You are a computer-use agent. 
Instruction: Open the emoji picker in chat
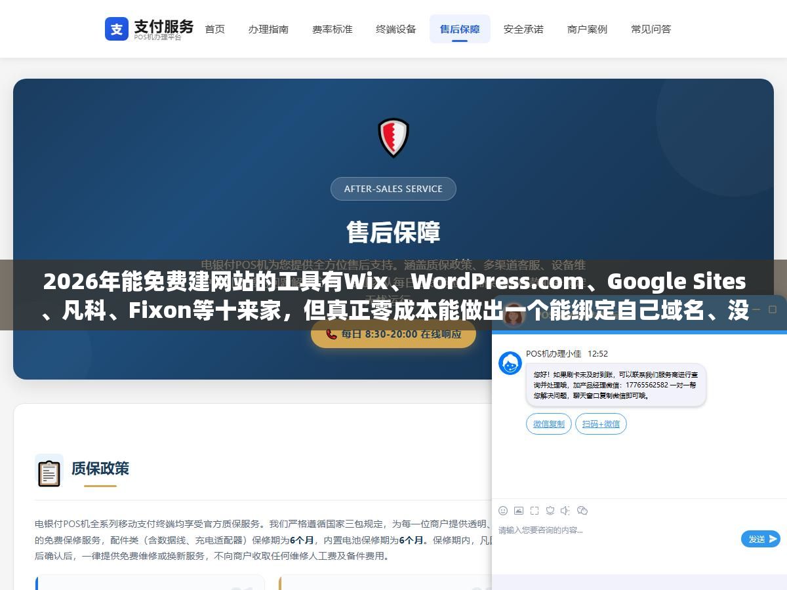pos(503,511)
